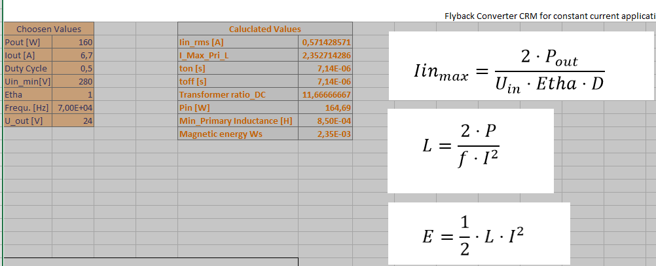Select the 'Caluclated Values' header cell
The height and width of the screenshot is (266, 656).
point(265,29)
